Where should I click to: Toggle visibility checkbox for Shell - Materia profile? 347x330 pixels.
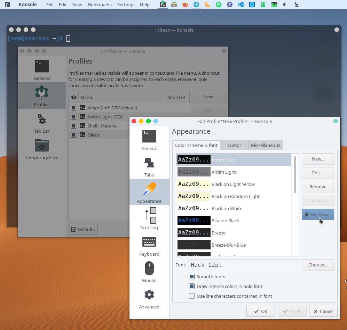pyautogui.click(x=73, y=126)
